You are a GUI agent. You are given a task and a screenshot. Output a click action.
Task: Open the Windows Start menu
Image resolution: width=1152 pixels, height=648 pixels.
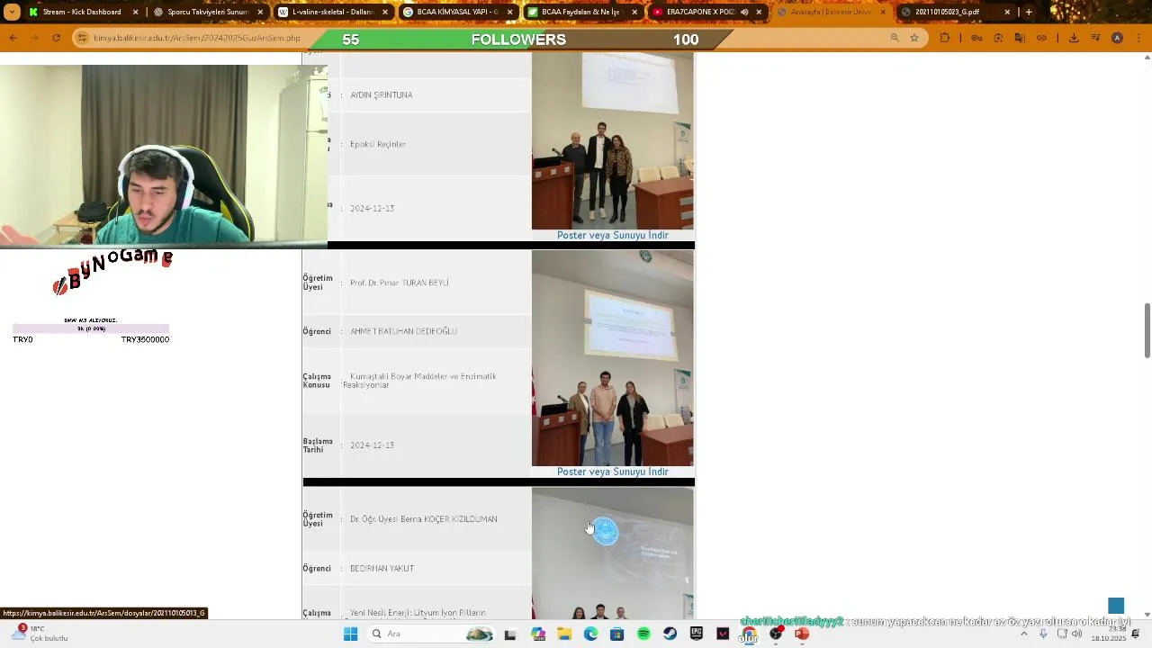(350, 634)
